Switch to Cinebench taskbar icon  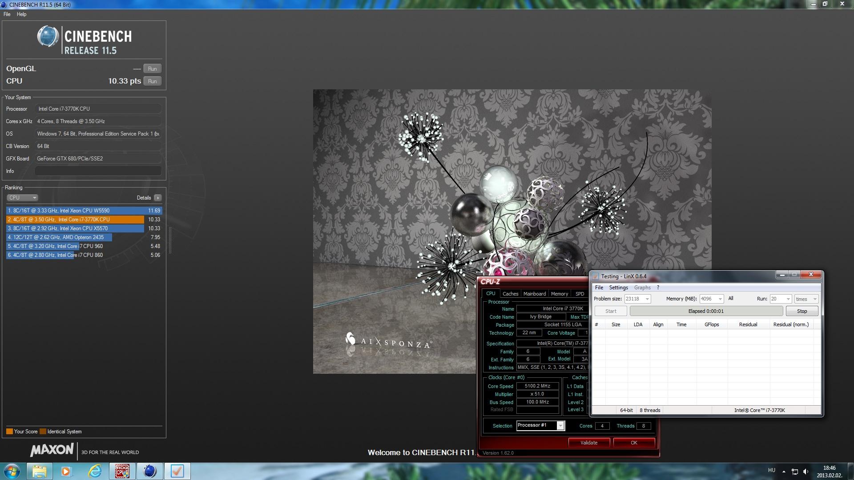(x=149, y=471)
